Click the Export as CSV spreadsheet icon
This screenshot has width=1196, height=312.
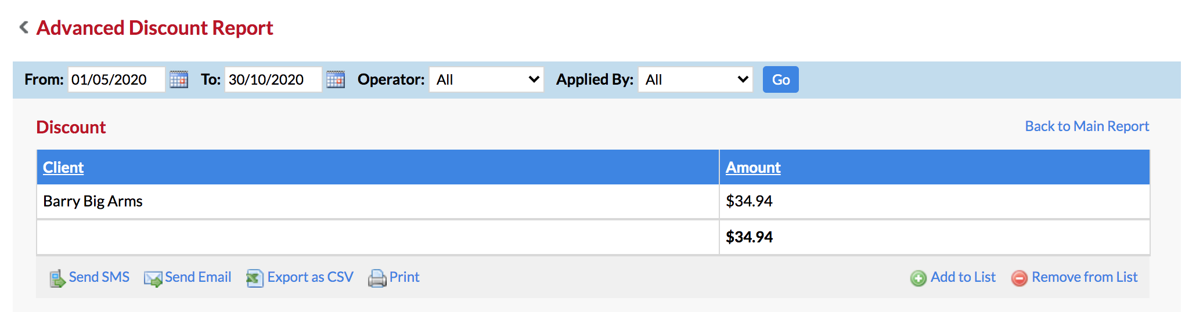pos(255,278)
